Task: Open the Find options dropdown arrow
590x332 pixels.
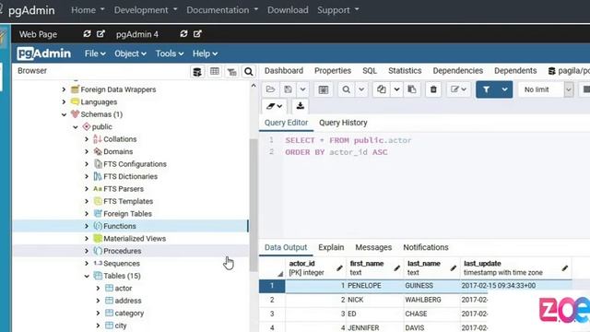Action: [361, 89]
